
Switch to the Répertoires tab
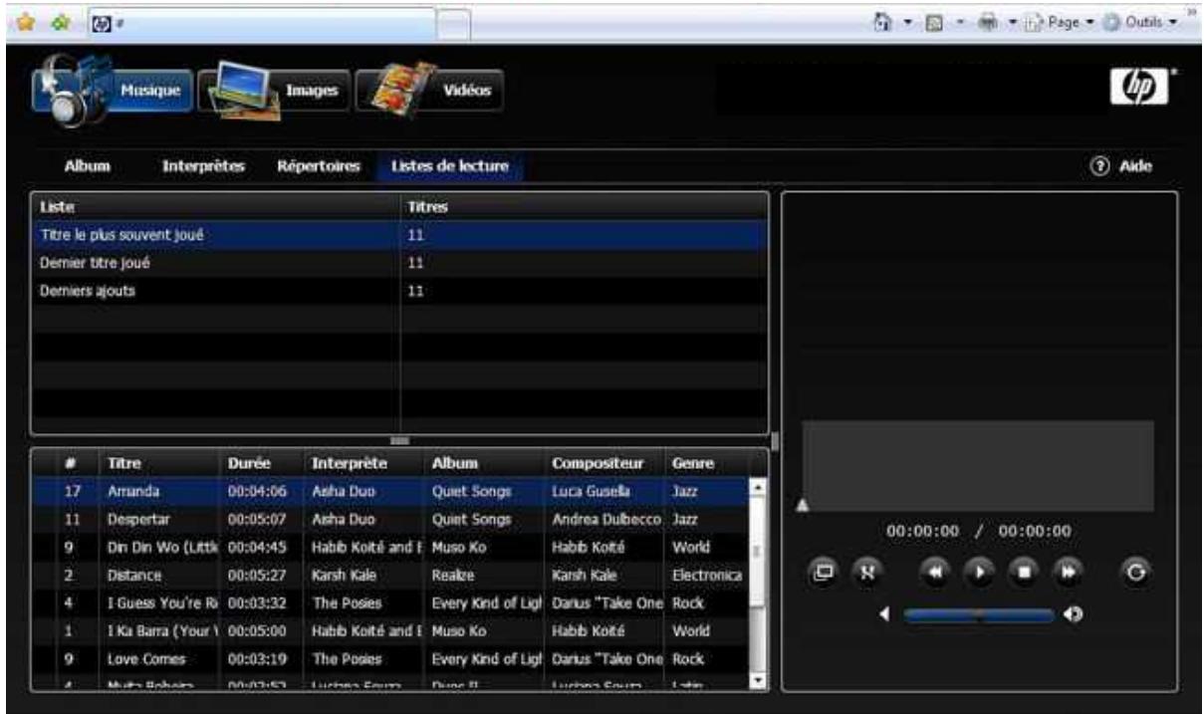click(x=317, y=166)
